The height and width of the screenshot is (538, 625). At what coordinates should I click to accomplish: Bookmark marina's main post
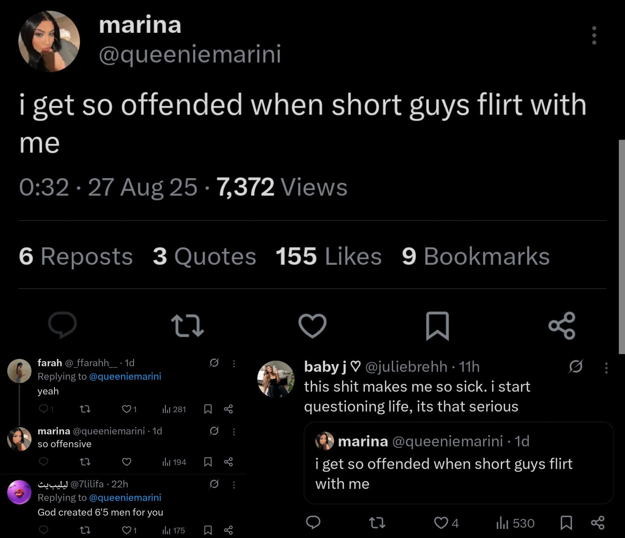point(437,325)
